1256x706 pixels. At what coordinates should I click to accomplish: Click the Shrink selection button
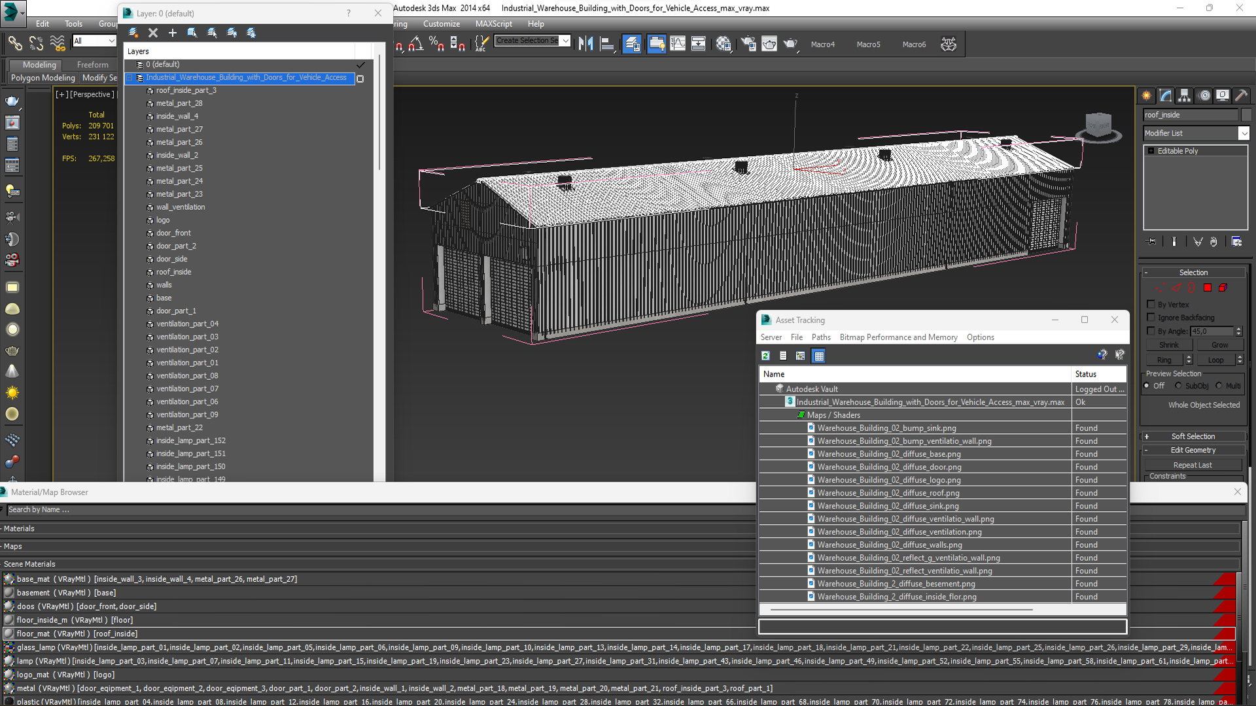1168,345
